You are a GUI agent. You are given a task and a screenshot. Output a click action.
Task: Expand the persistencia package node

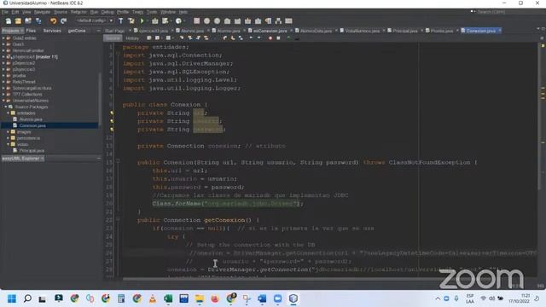(x=8, y=138)
